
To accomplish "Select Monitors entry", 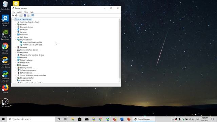I will click(x=23, y=58).
